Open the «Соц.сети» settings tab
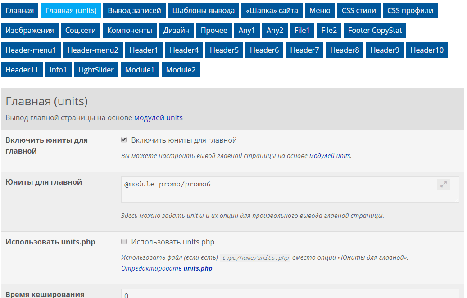The image size is (467, 298). click(81, 30)
